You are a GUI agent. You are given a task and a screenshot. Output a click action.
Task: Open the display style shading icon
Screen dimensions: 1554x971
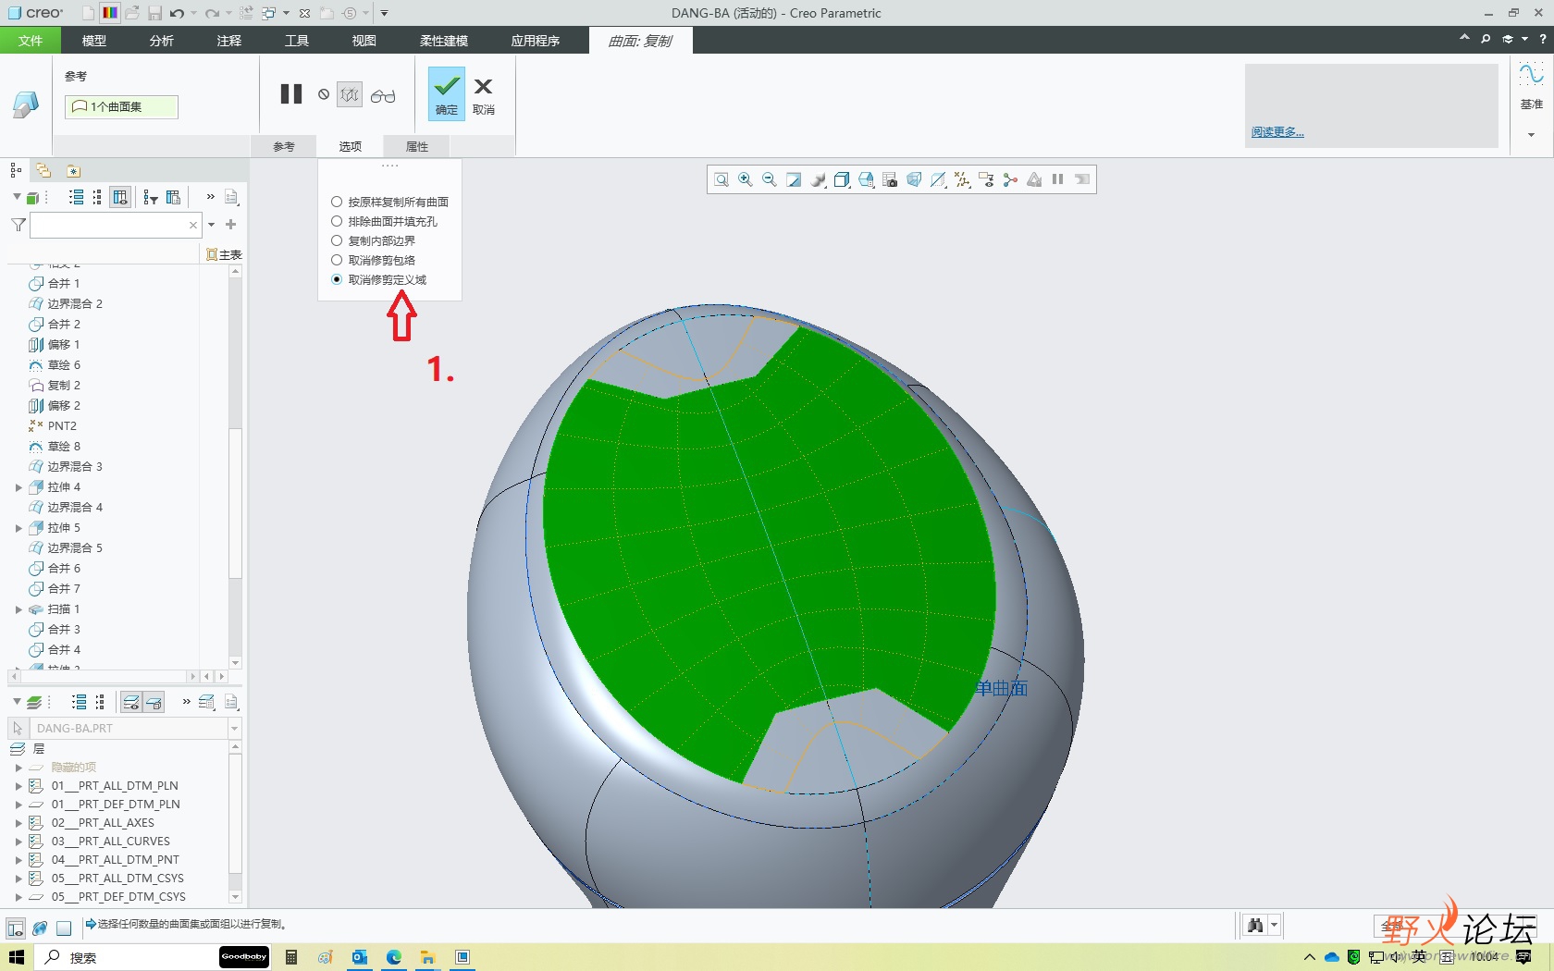pos(818,180)
